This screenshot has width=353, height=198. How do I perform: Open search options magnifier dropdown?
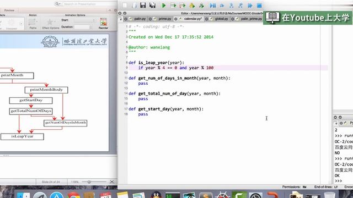(x=57, y=4)
